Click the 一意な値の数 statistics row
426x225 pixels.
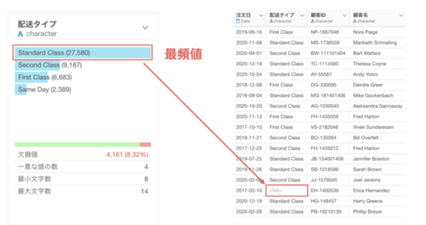[83, 166]
